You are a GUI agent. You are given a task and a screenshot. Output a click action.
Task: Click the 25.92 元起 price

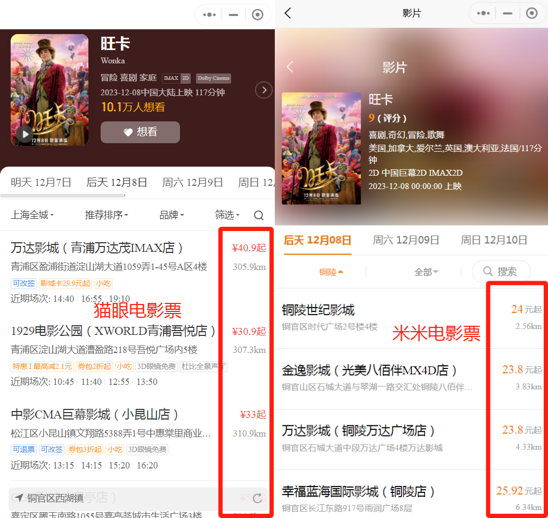pyautogui.click(x=519, y=491)
